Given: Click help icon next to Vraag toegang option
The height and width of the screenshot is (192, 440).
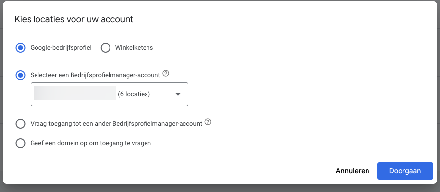Looking at the screenshot, I should [208, 122].
